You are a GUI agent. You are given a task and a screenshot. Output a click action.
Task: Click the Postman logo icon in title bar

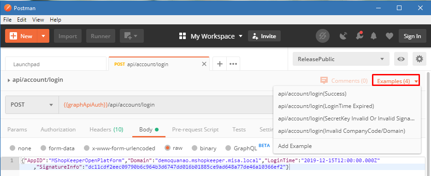(8, 8)
